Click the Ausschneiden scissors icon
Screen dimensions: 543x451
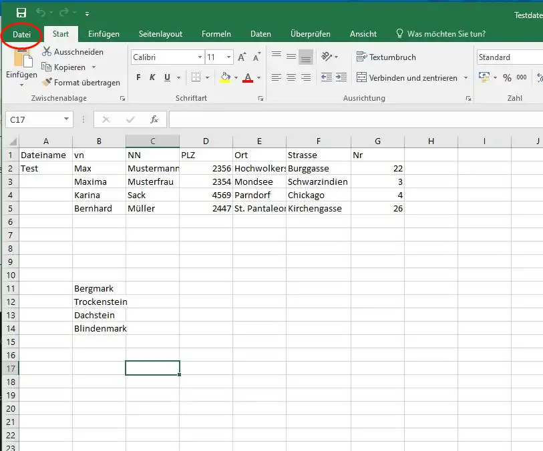coord(47,52)
